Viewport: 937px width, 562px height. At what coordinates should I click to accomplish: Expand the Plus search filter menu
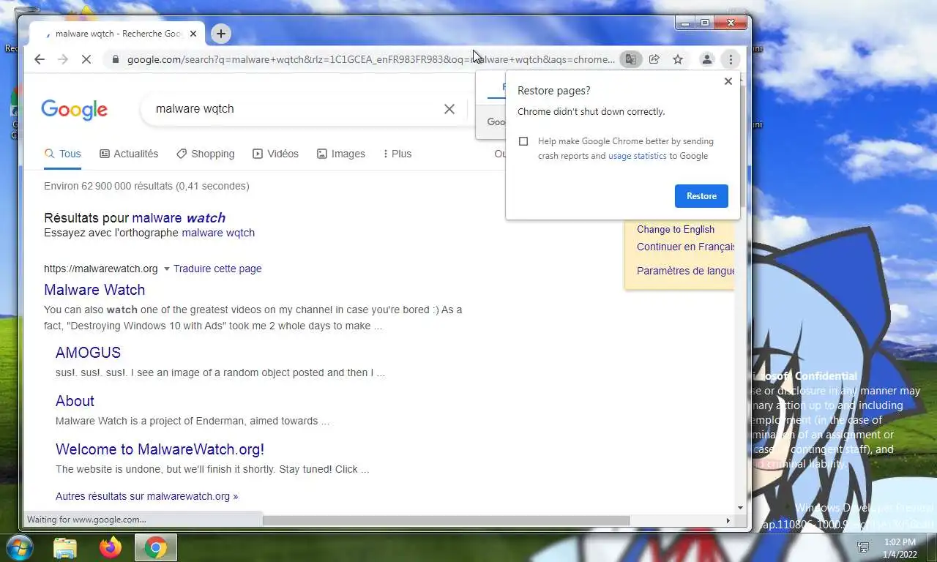[397, 154]
